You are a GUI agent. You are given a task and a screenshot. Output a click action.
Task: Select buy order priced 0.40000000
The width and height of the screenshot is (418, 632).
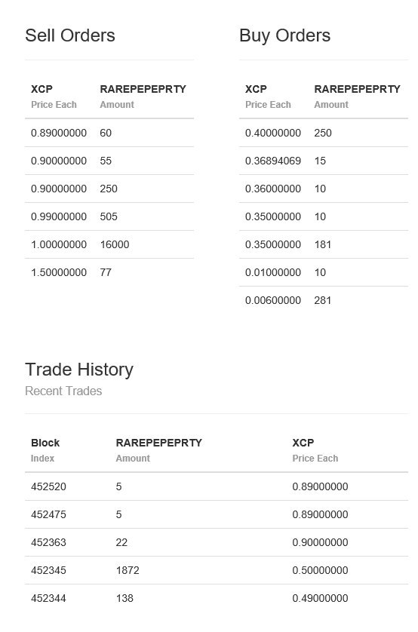pos(324,133)
